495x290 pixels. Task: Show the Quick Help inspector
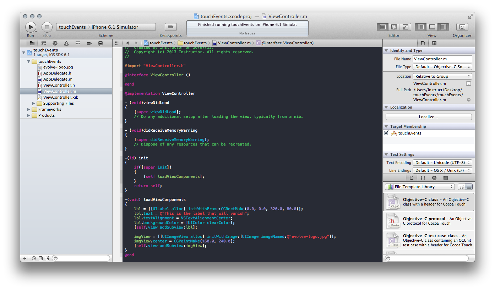tap(434, 43)
